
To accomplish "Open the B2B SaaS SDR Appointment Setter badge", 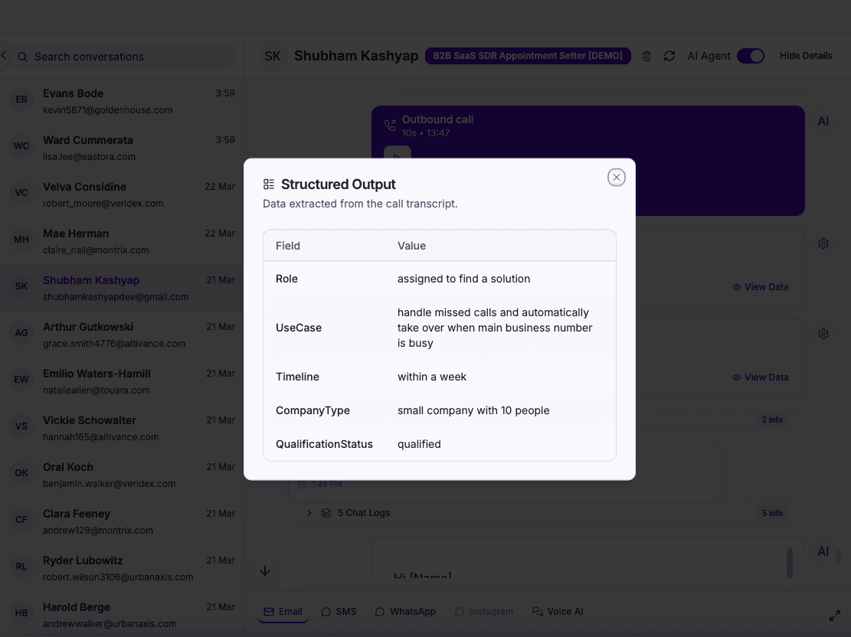I will click(x=528, y=55).
